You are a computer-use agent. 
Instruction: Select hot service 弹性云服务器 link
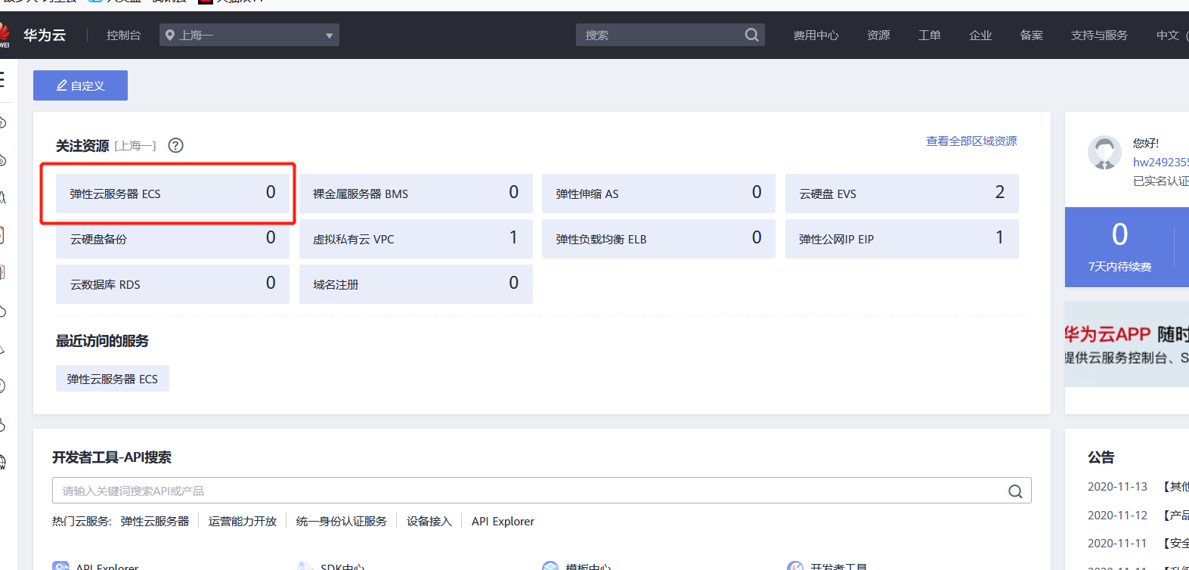[x=155, y=522]
